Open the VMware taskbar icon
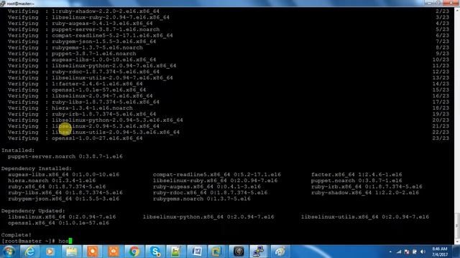The width and height of the screenshot is (460, 258). coord(216,252)
